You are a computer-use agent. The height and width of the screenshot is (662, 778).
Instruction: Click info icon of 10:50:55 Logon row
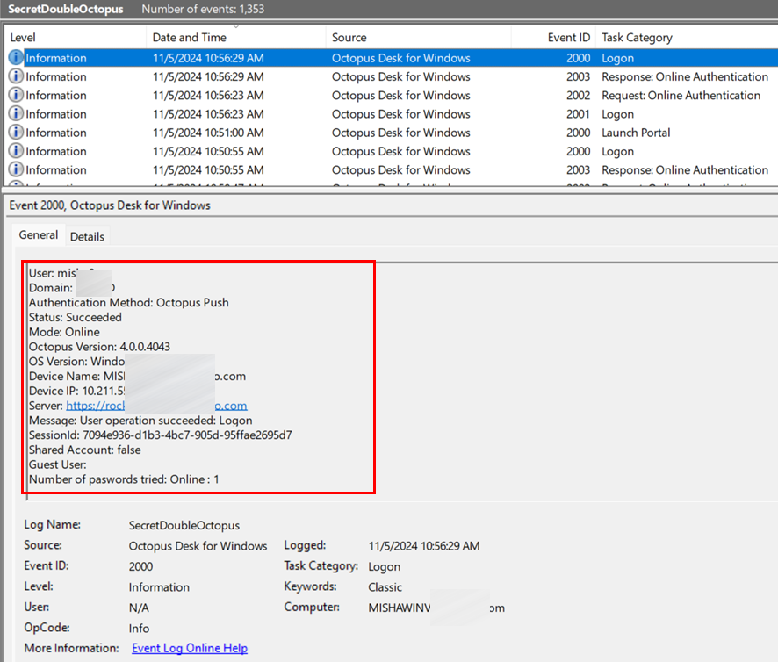click(16, 151)
